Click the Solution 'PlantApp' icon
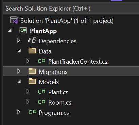Image resolution: width=139 pixels, height=125 pixels. (14, 20)
